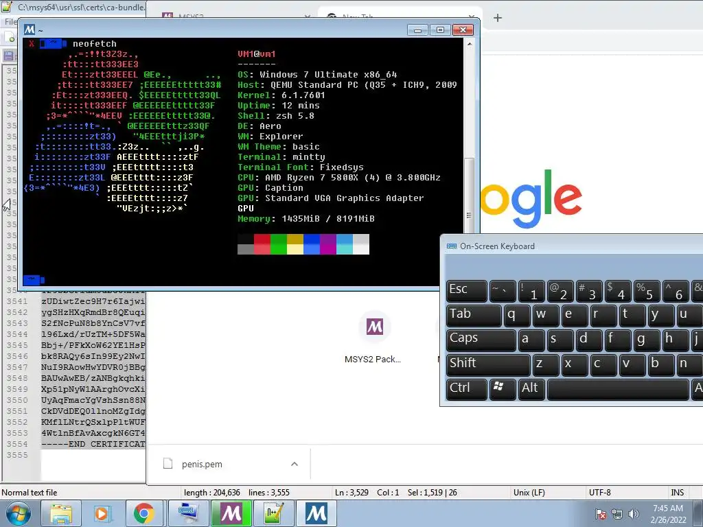The width and height of the screenshot is (703, 527).
Task: Click the q key on On-Screen Keyboard
Action: coord(517,315)
